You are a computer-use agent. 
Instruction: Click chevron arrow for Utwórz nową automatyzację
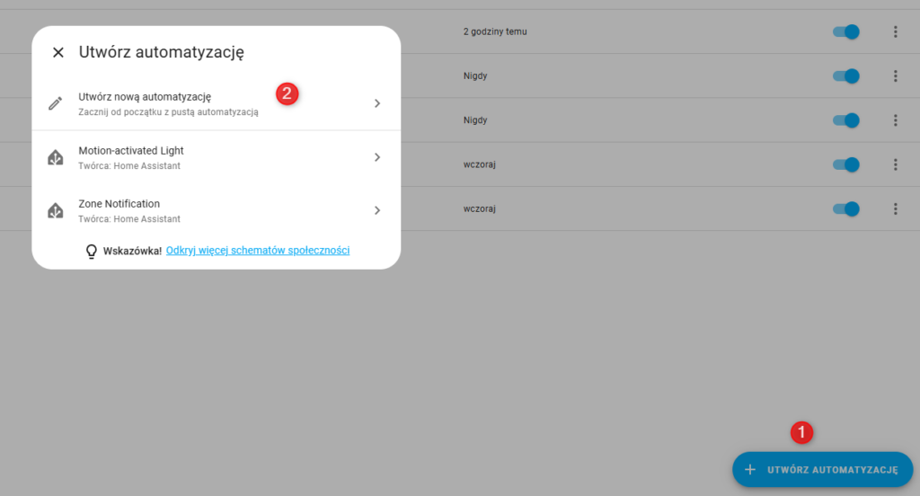point(377,103)
